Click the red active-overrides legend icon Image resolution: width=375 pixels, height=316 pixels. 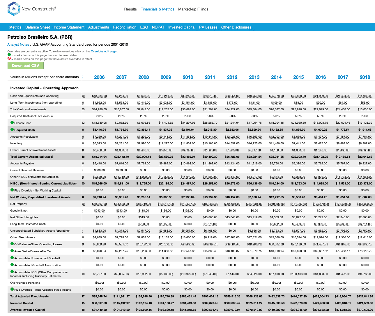(8, 58)
